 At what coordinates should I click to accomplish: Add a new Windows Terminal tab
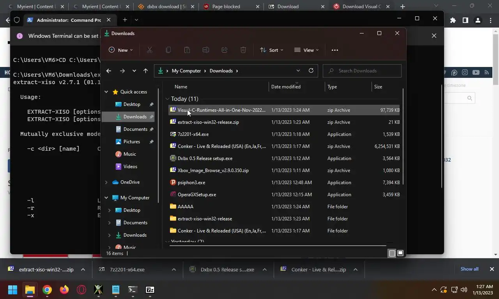click(x=125, y=20)
